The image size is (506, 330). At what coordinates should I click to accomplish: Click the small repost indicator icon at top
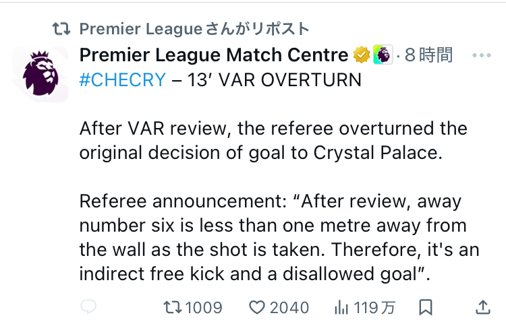tap(61, 29)
